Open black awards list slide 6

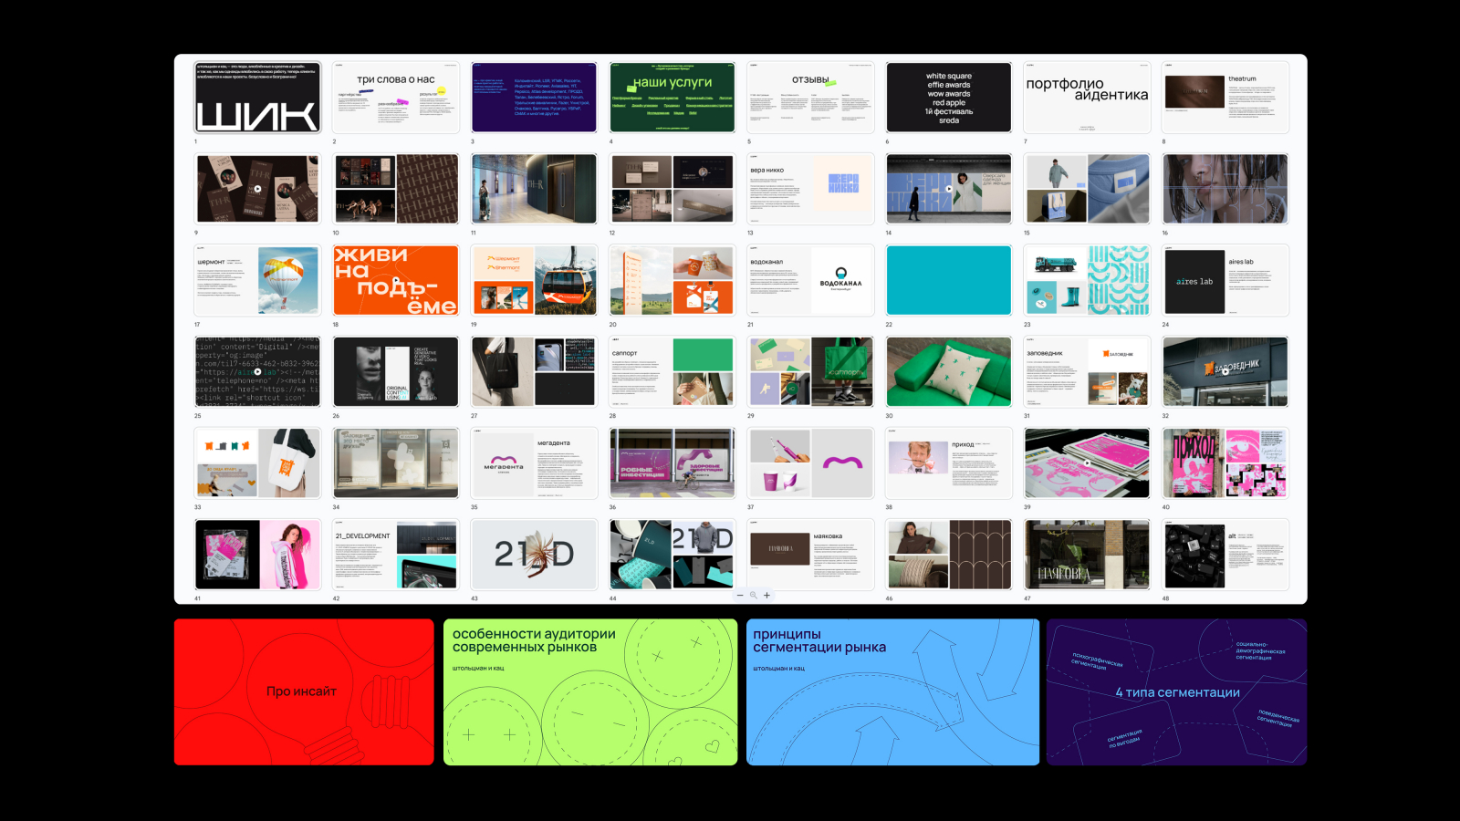949,98
